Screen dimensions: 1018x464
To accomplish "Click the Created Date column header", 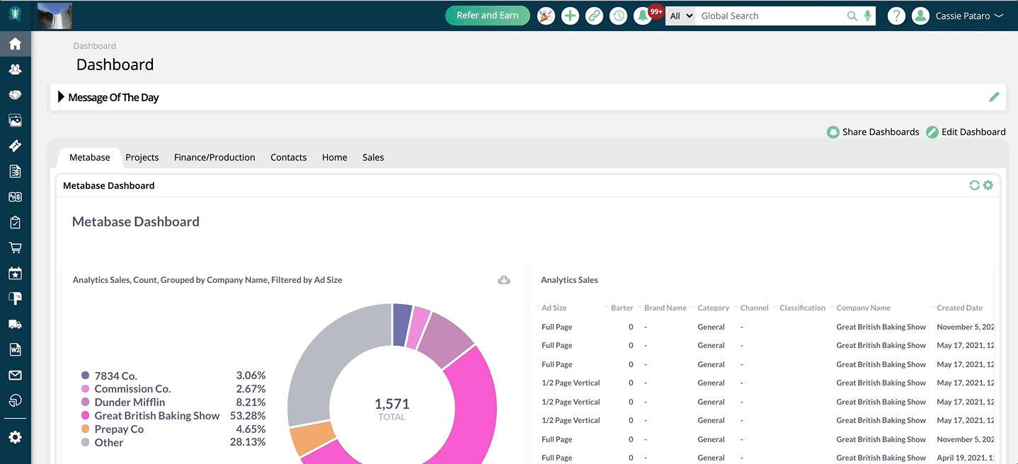I will 960,308.
